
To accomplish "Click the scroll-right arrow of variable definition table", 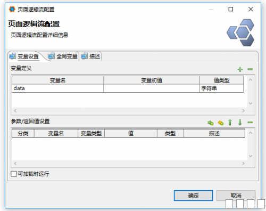I will 243,111.
